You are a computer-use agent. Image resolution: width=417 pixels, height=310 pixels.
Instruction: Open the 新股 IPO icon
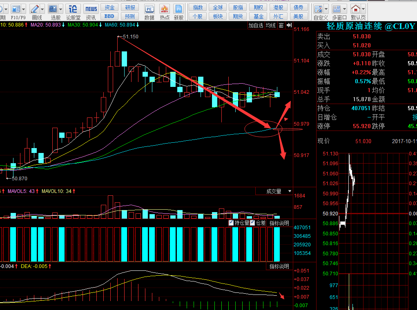click(x=178, y=9)
